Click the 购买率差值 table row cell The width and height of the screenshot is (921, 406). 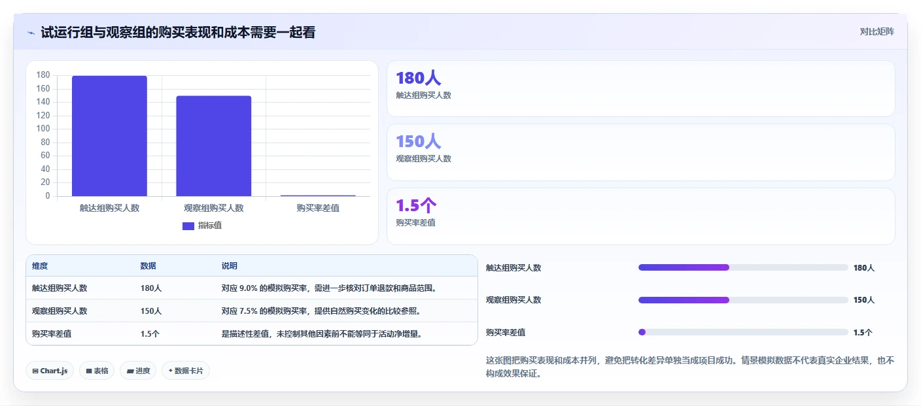coord(52,334)
